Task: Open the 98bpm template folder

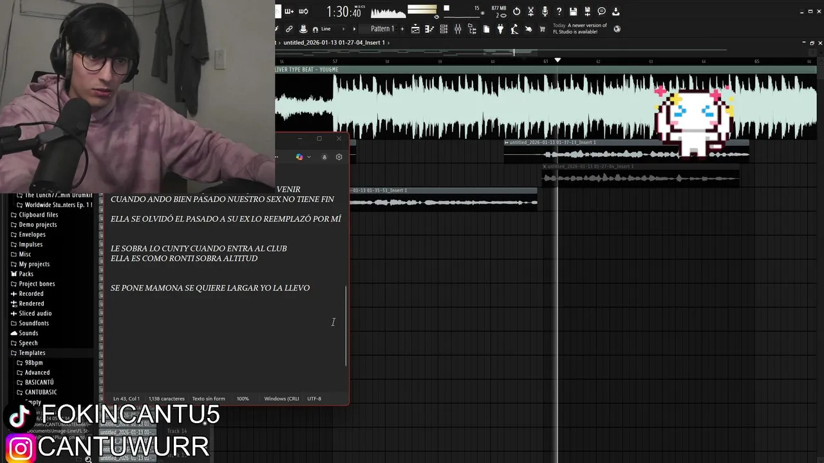Action: tap(33, 363)
